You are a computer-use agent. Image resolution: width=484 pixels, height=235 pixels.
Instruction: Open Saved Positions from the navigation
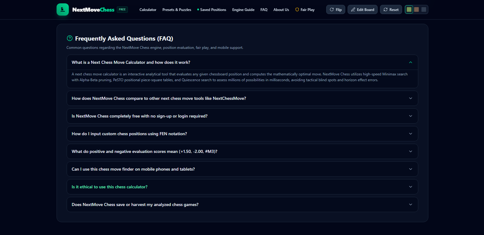[x=212, y=10]
